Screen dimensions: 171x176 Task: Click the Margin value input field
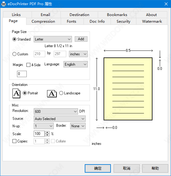click(22, 74)
